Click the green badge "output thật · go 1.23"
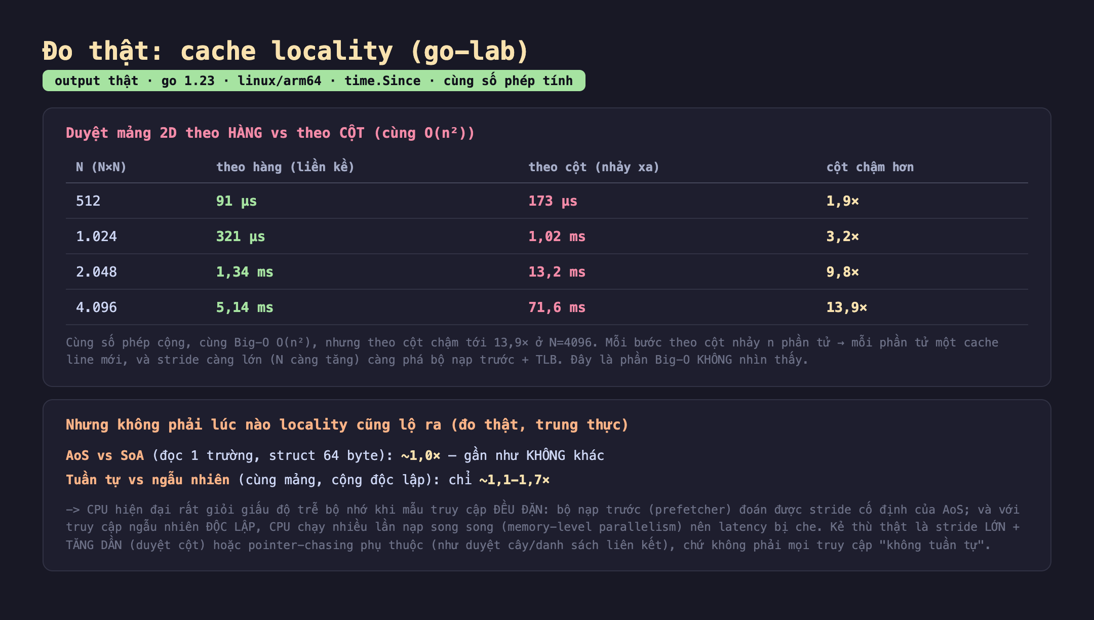The width and height of the screenshot is (1094, 620). [x=314, y=81]
